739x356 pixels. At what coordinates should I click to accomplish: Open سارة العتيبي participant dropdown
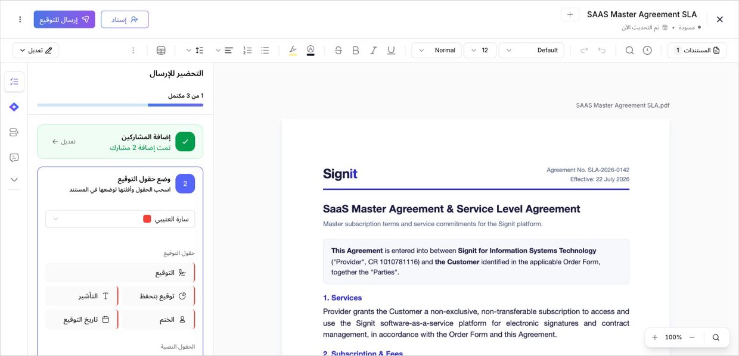[x=120, y=219]
